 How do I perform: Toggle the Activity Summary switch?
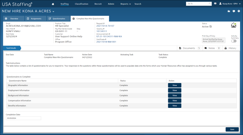(x=234, y=41)
